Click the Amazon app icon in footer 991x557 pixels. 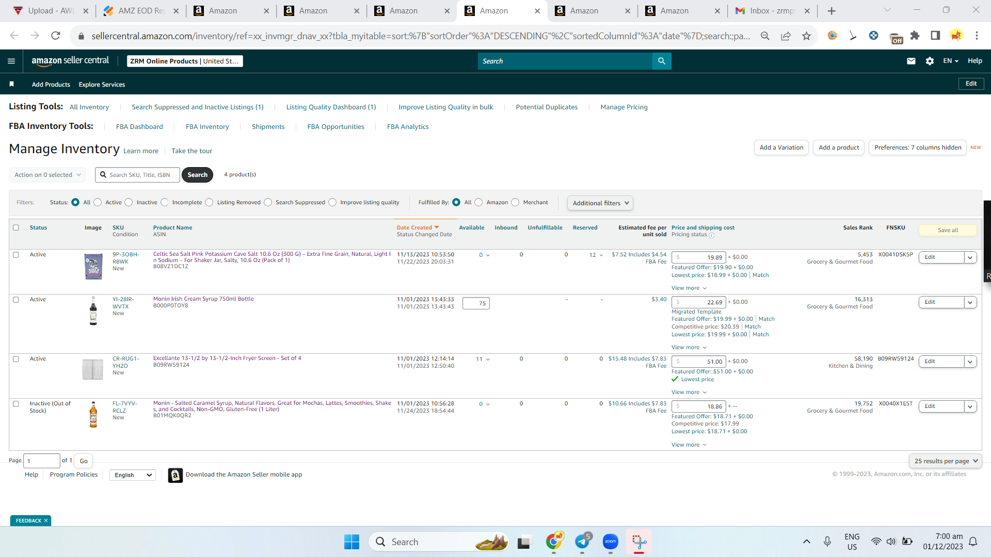click(x=175, y=475)
